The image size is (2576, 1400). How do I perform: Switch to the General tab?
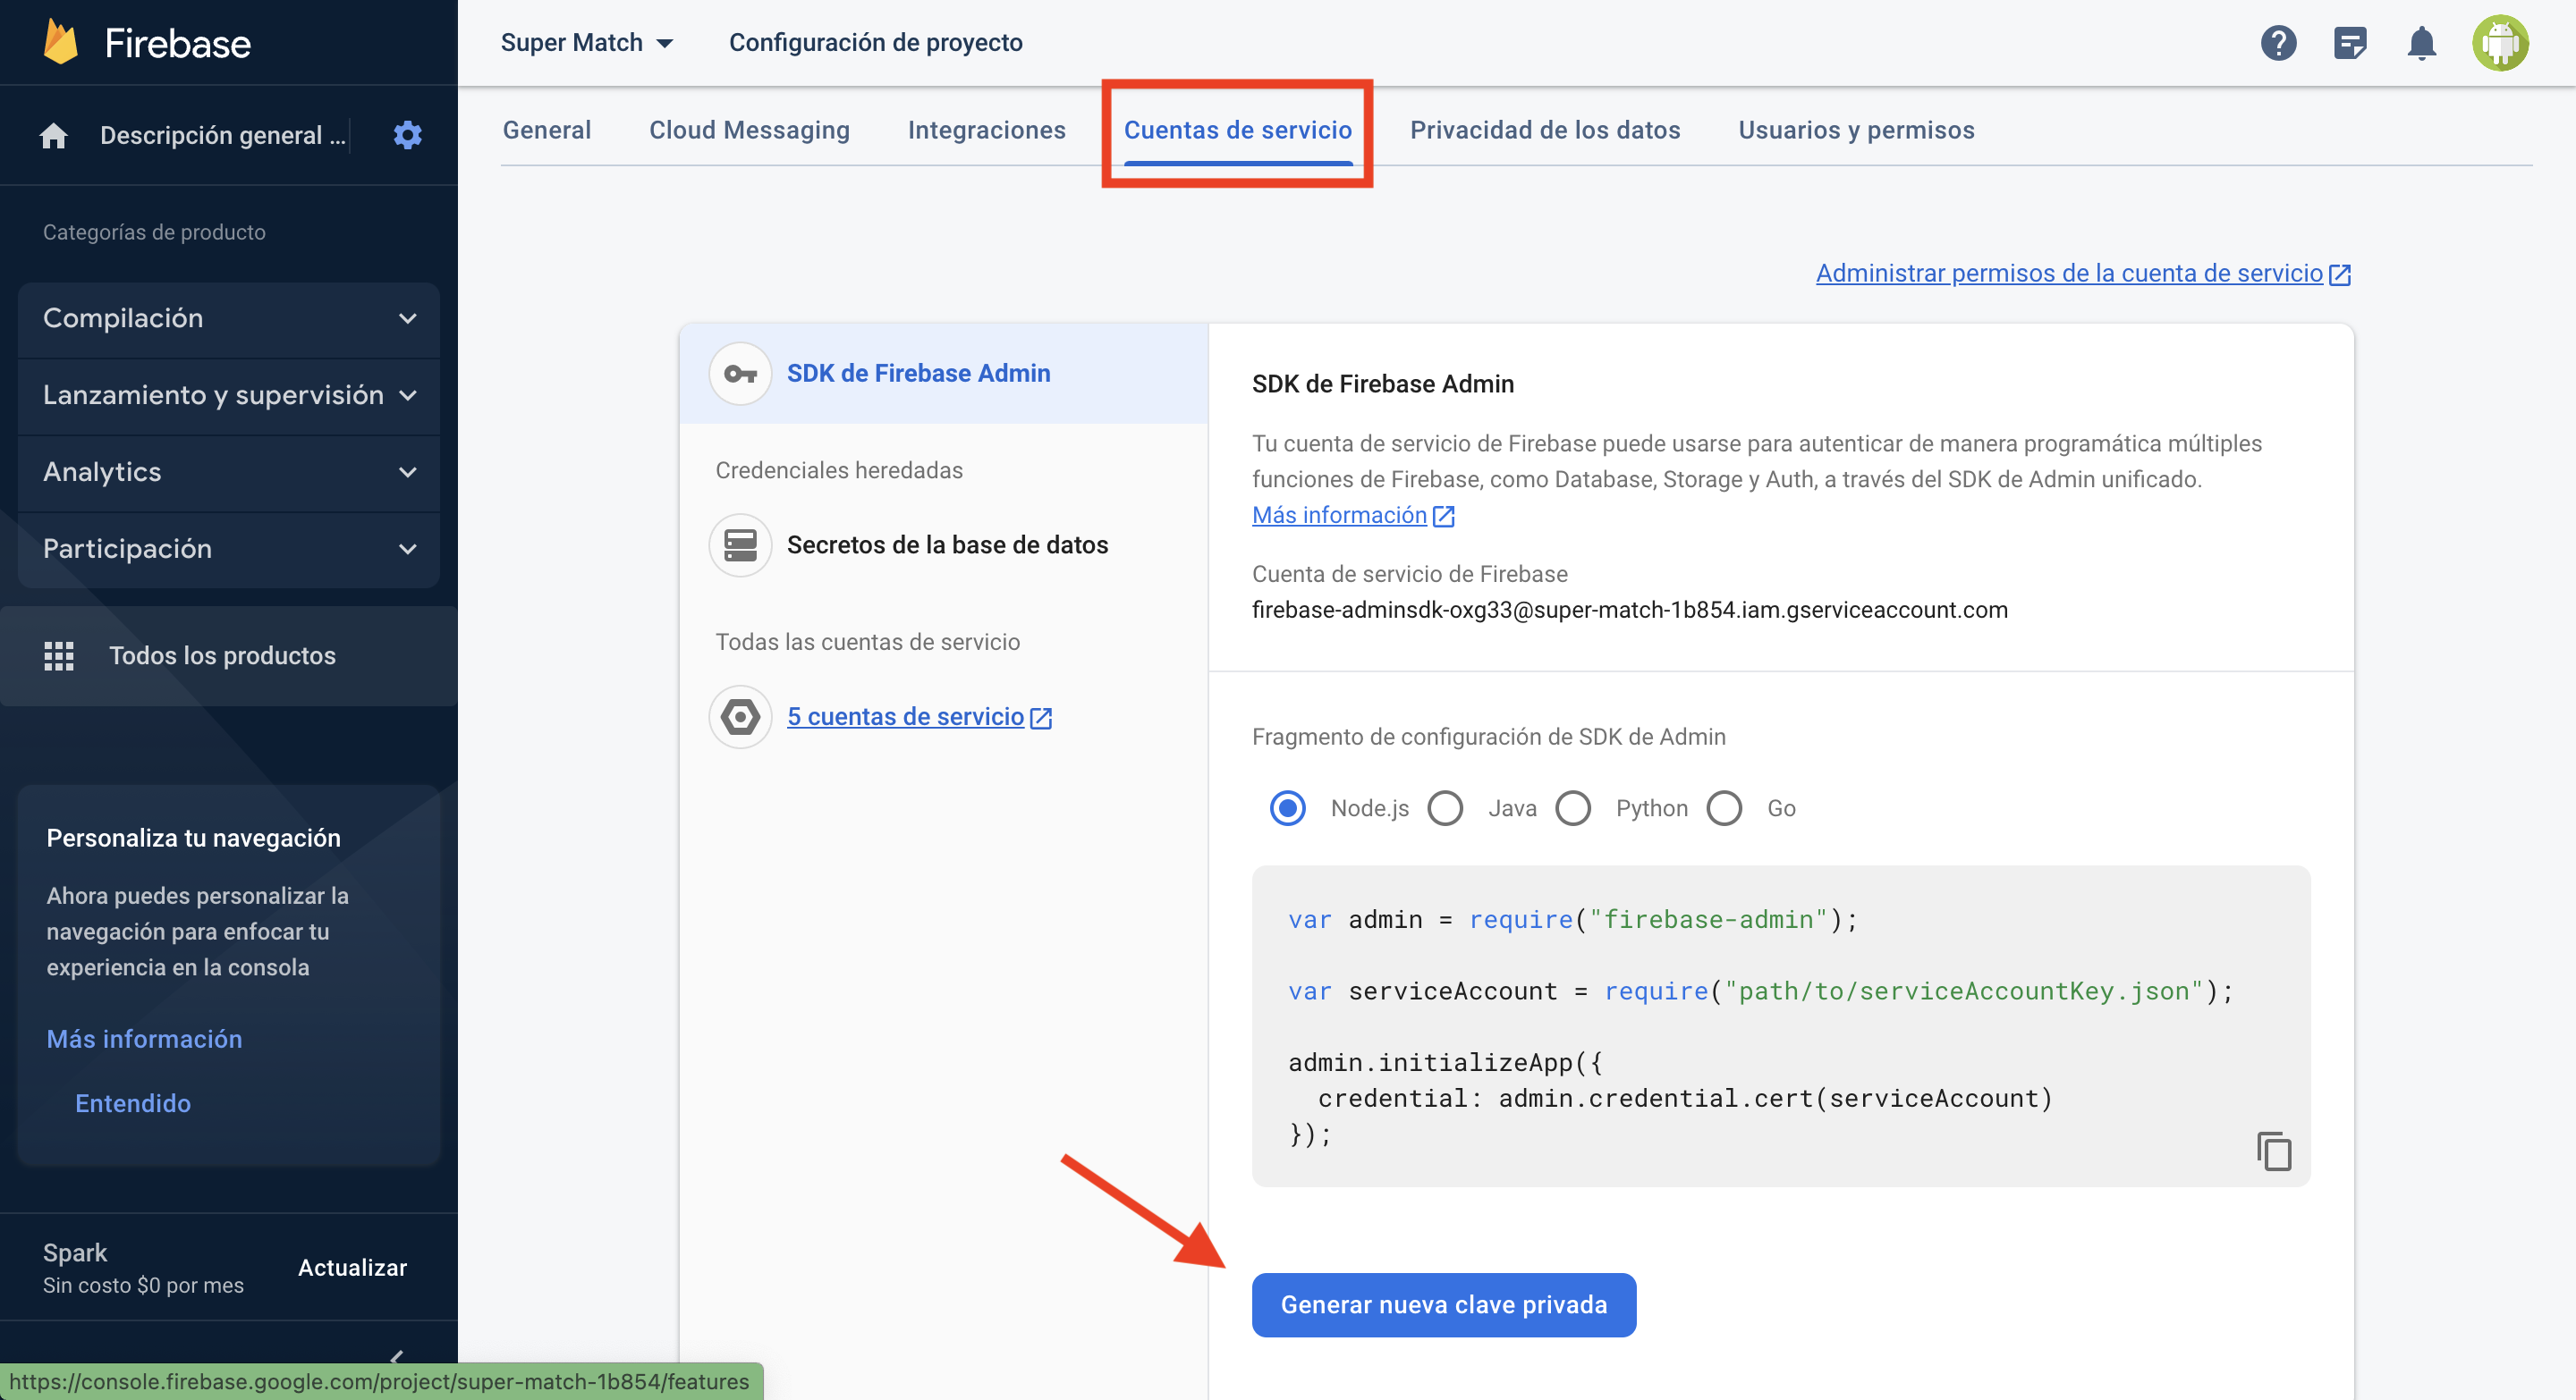[x=547, y=130]
